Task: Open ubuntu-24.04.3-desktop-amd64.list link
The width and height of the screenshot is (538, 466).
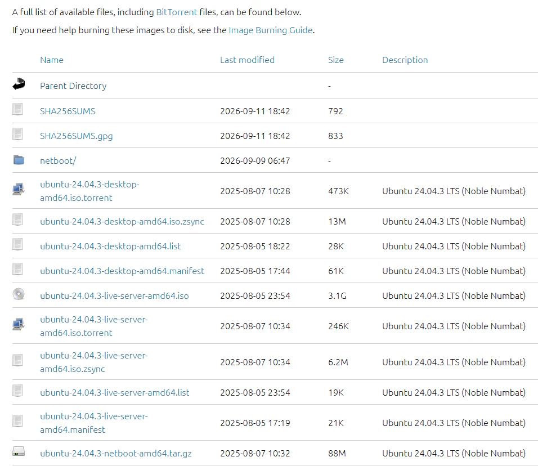Action: pyautogui.click(x=110, y=247)
